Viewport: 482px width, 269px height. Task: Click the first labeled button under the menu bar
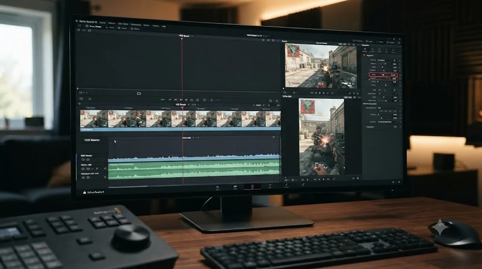pos(94,26)
